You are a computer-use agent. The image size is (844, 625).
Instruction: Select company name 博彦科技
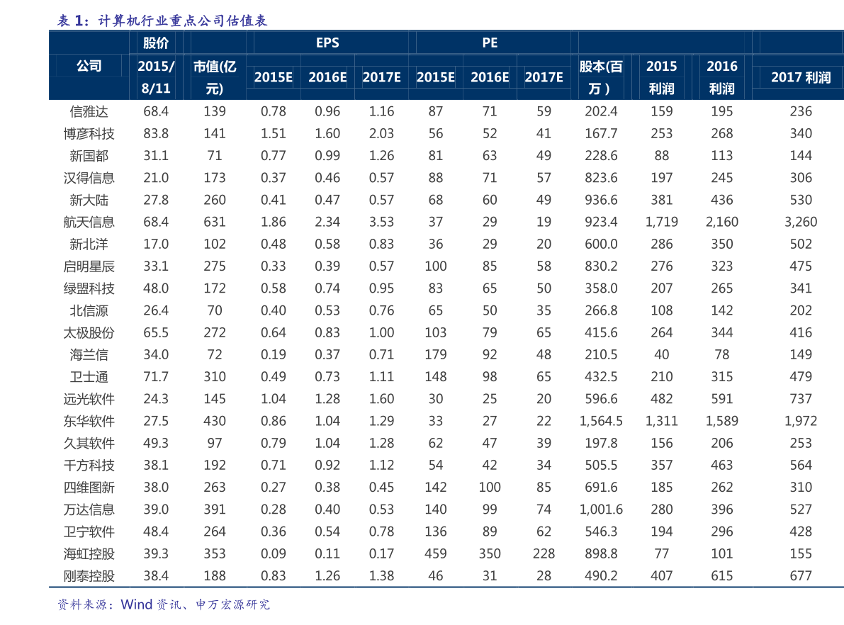pyautogui.click(x=89, y=133)
